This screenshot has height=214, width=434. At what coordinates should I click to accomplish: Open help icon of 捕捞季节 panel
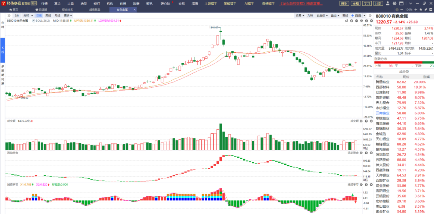pos(366,184)
